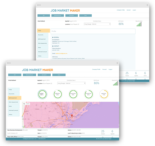
Task: Click the location 100% gauge circle
Action: click(42, 94)
